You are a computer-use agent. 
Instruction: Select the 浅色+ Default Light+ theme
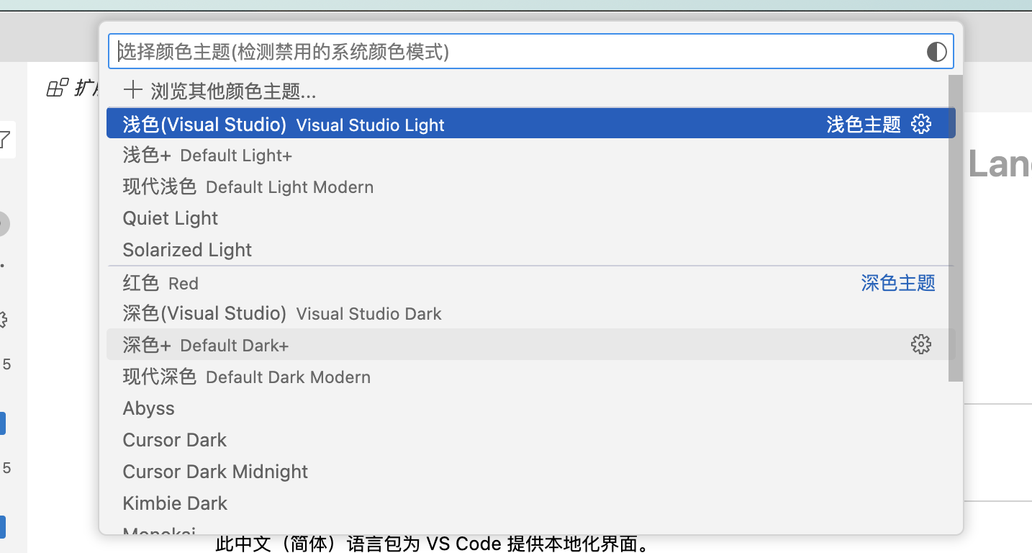207,156
